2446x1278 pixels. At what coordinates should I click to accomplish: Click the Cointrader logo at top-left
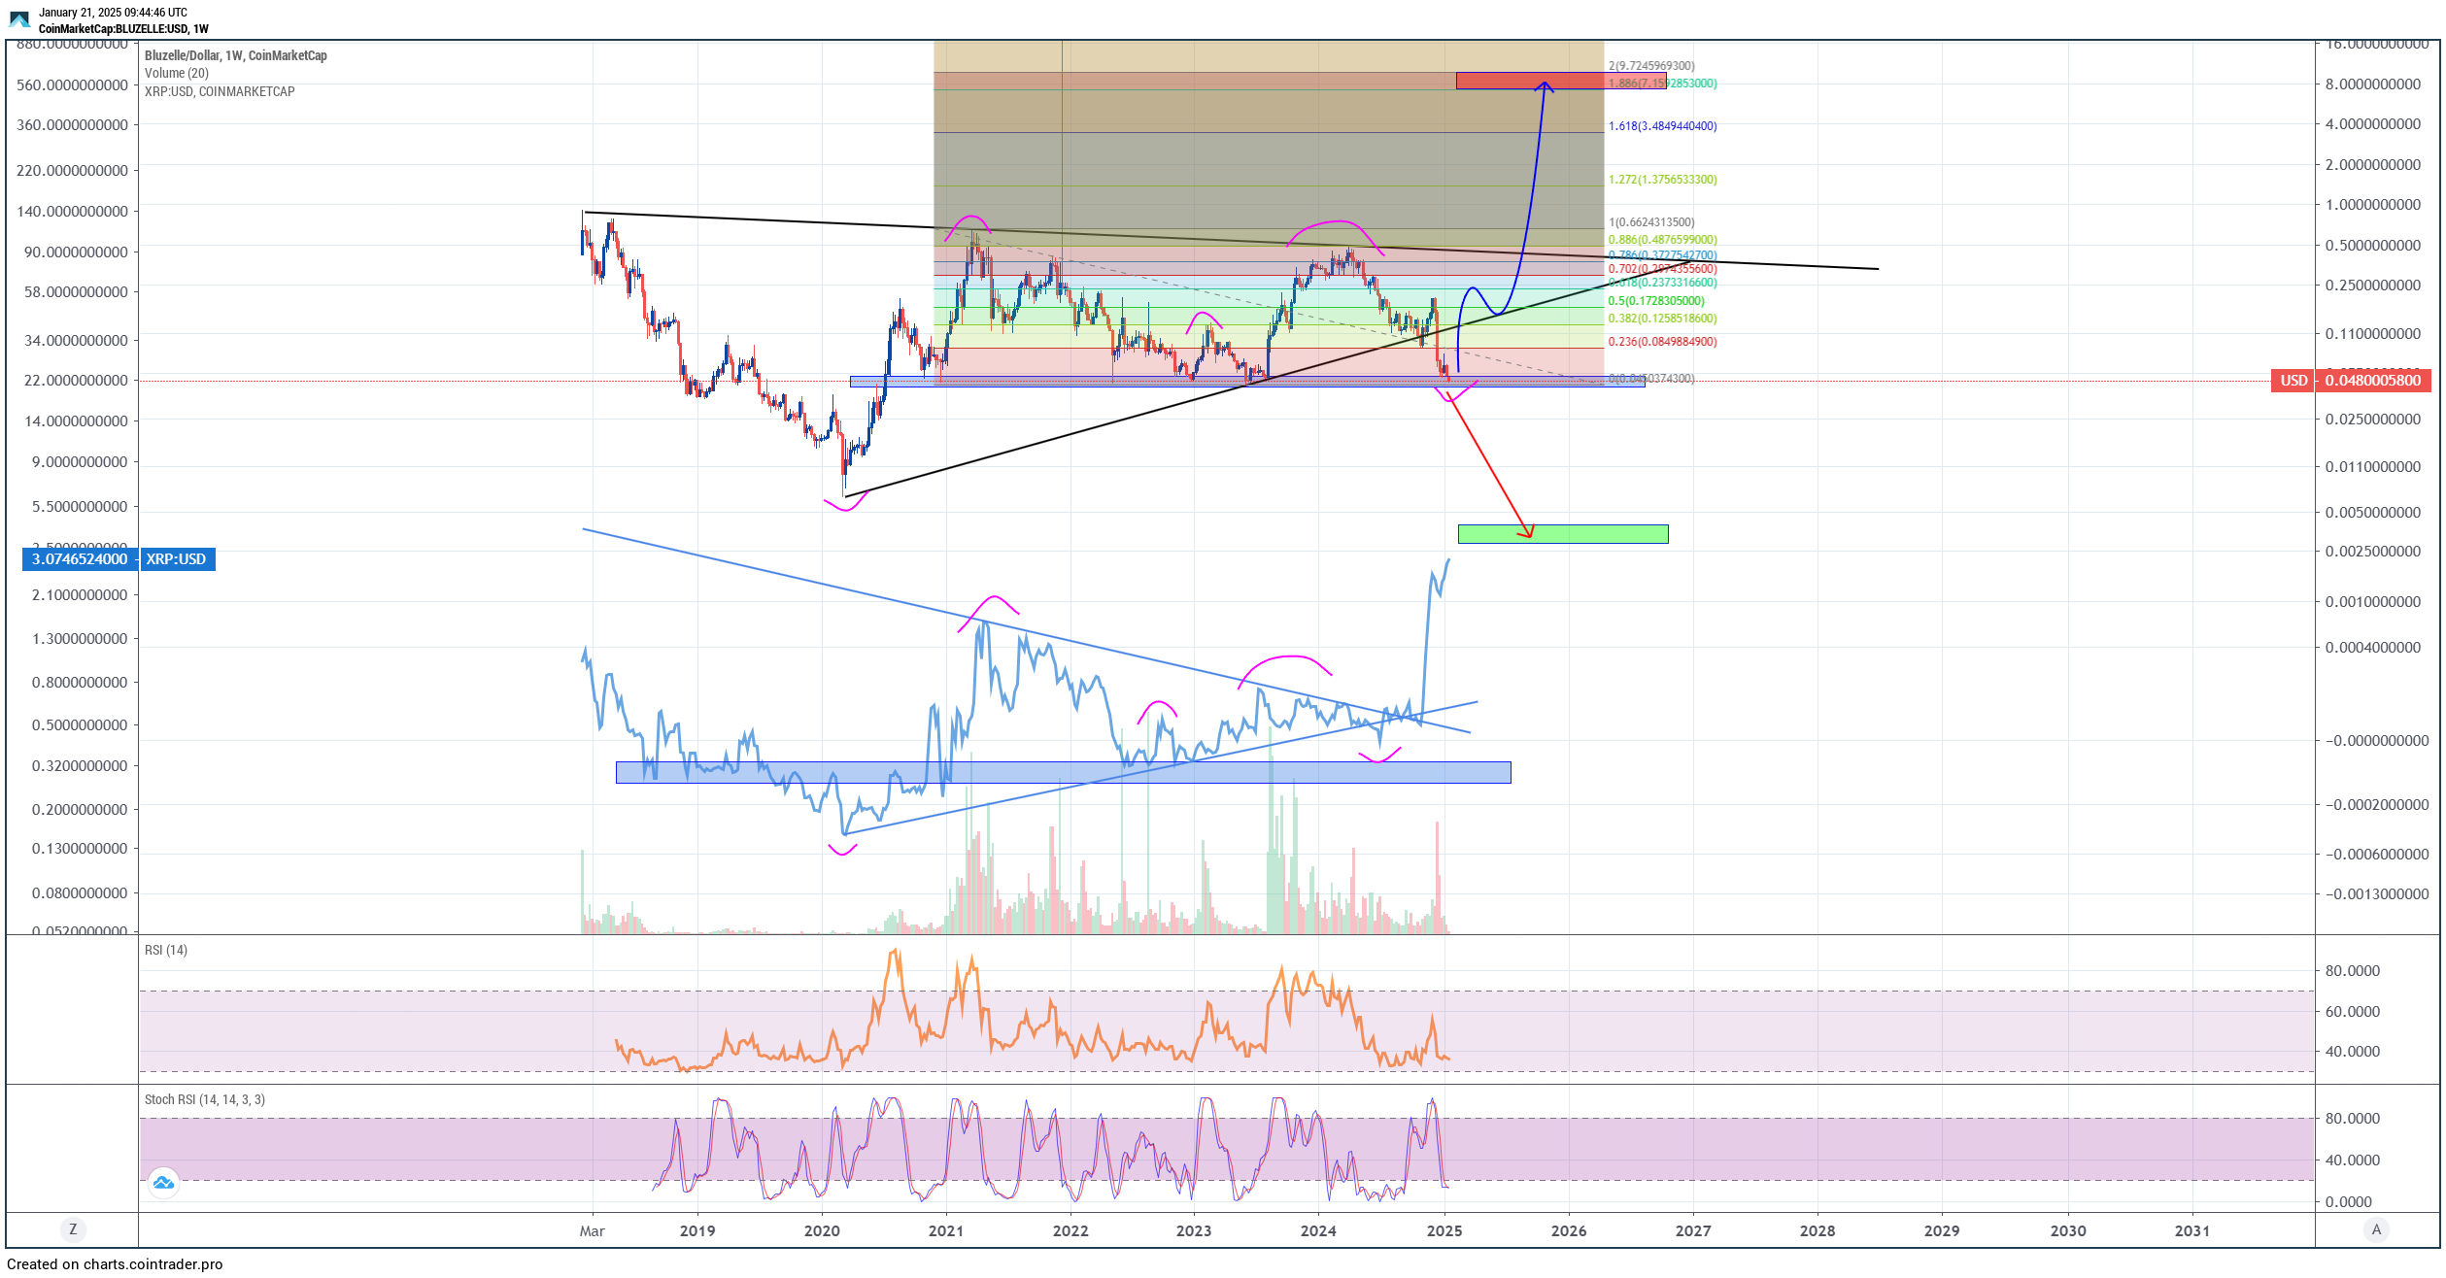[19, 19]
